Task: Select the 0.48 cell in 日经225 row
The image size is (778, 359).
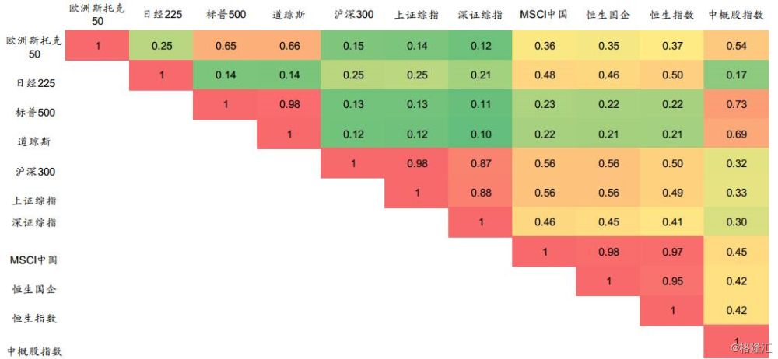Action: pos(545,75)
